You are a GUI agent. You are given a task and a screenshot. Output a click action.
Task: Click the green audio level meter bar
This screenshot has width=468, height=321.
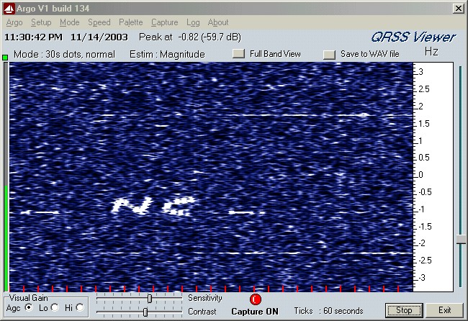coord(6,238)
